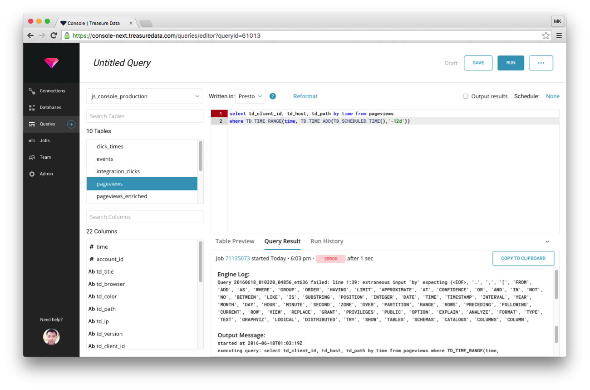Select td_client_id column
The image size is (590, 390).
pos(142,346)
